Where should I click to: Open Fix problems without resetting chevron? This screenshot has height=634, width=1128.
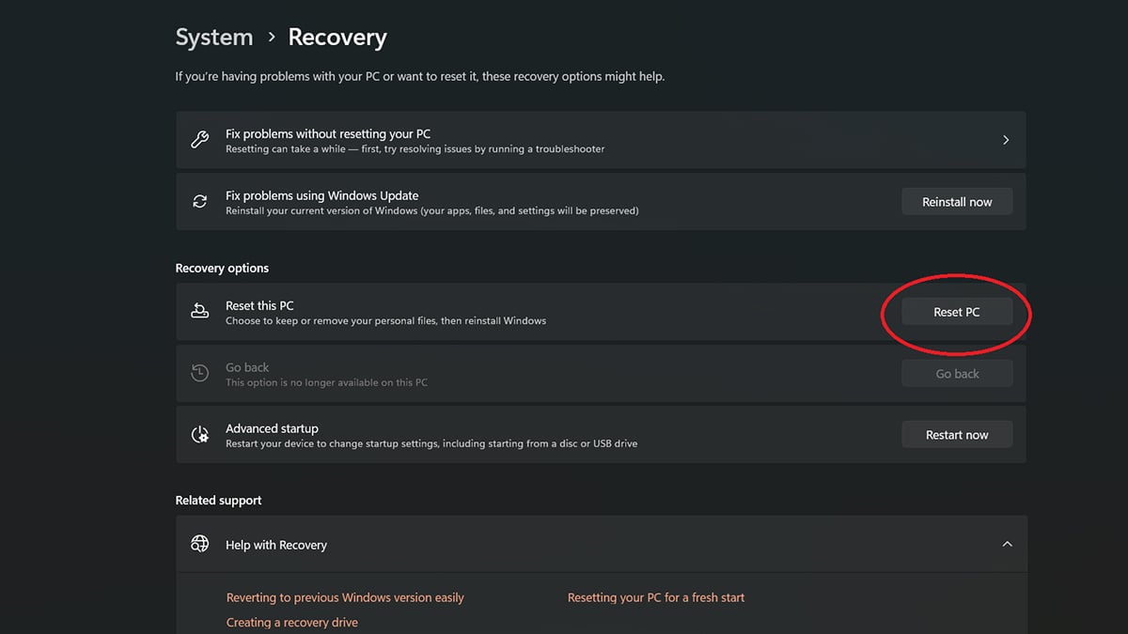[x=1006, y=140]
